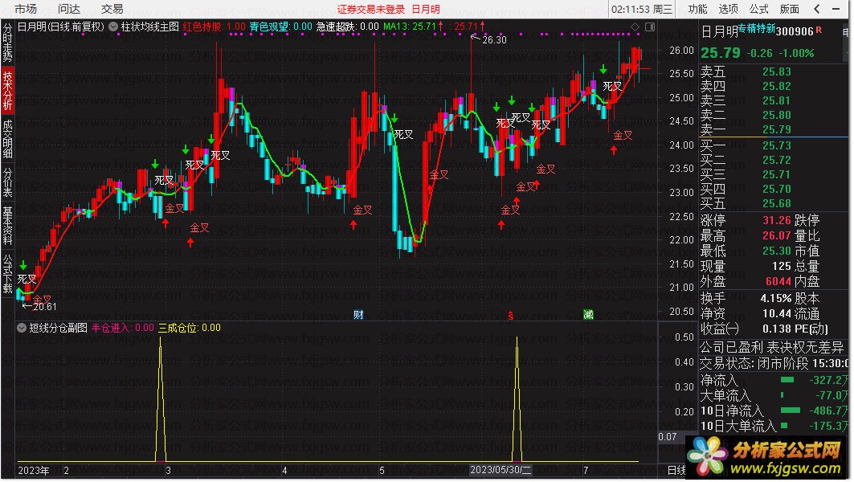
Task: Click the red $ dividend marker
Action: click(510, 316)
